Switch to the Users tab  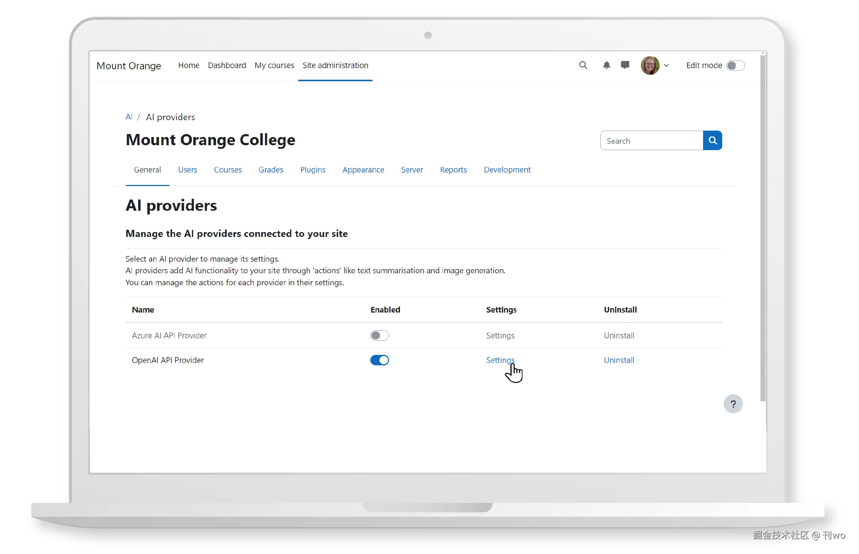tap(187, 170)
